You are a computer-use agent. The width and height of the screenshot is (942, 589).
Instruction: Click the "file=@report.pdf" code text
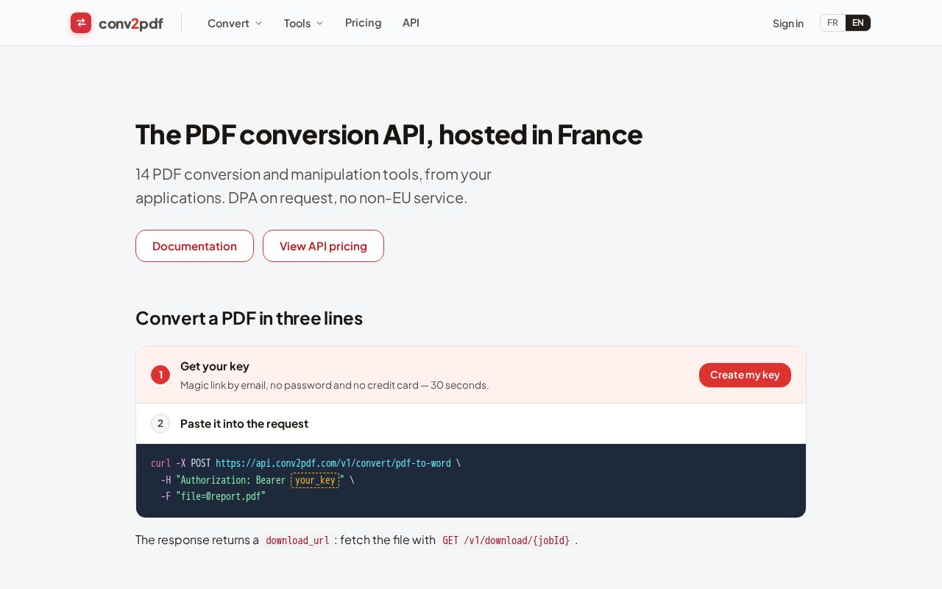pos(221,496)
